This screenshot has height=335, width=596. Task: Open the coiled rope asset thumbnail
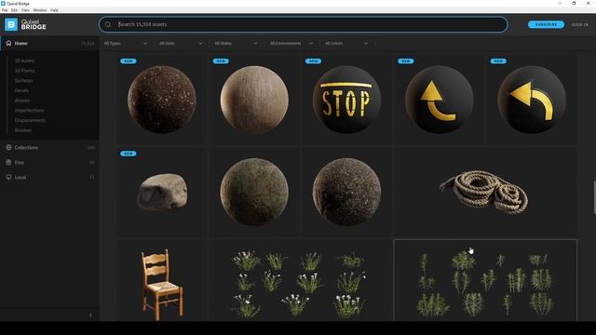coord(485,192)
